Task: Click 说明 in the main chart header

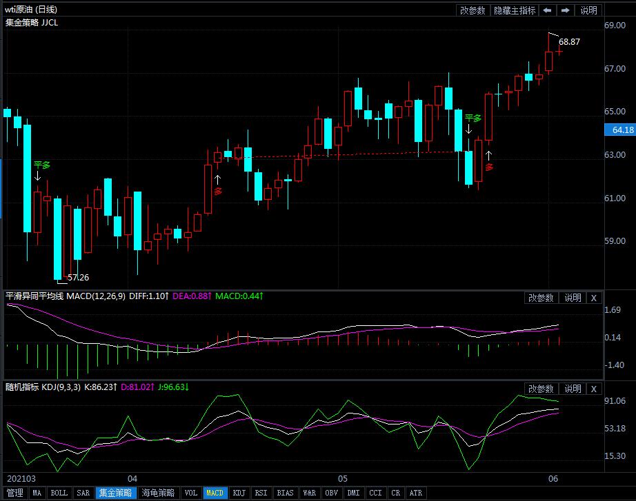Action: click(x=588, y=10)
